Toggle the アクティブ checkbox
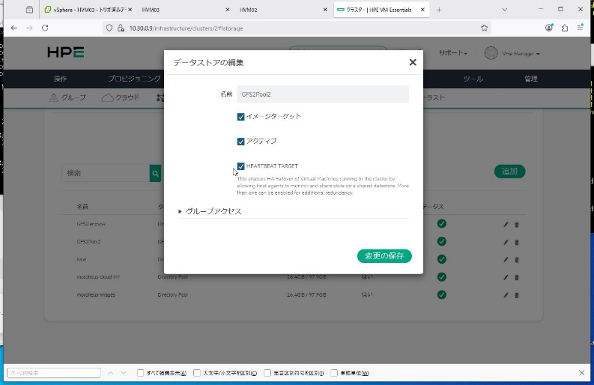 (x=240, y=142)
